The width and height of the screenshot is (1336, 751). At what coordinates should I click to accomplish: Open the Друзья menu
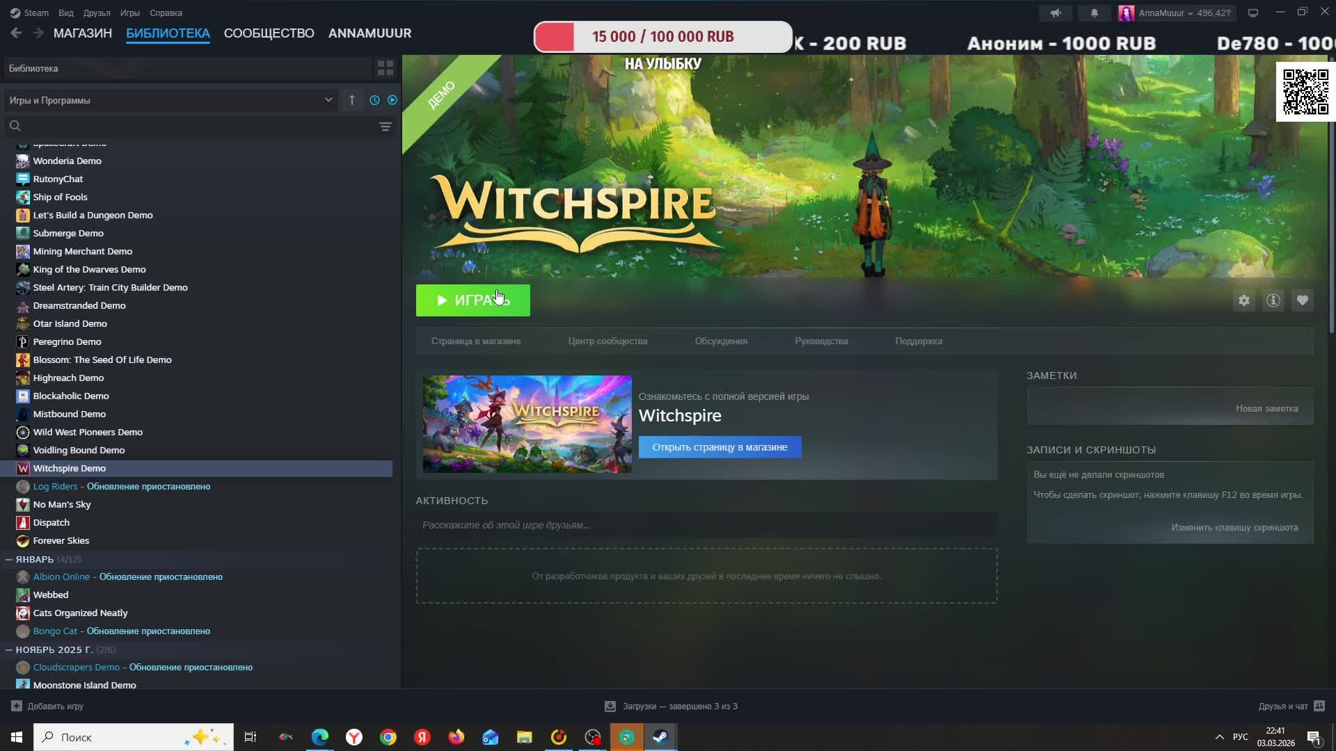(x=96, y=13)
